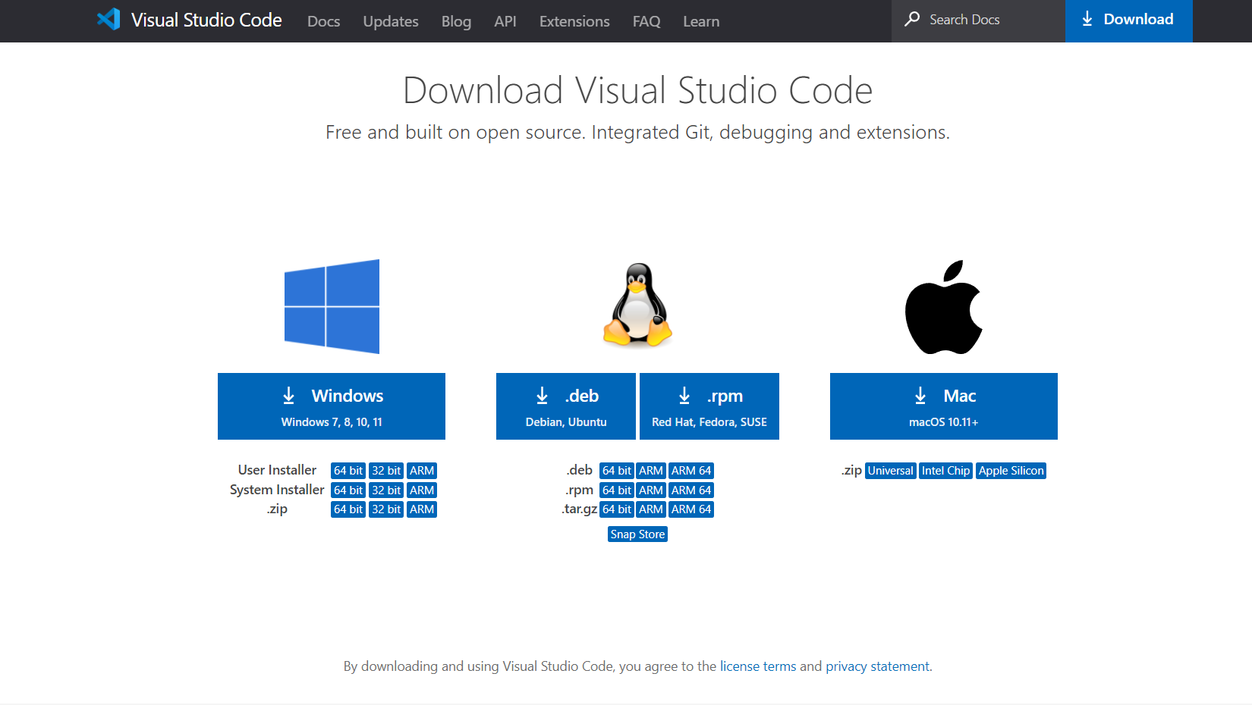Choose System Installer ARM for Windows
The image size is (1252, 705).
click(x=422, y=490)
